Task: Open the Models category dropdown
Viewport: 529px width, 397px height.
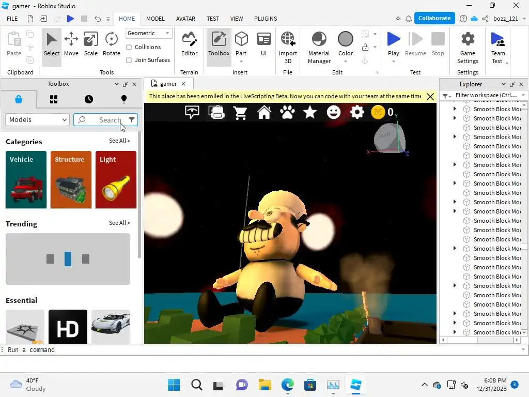Action: click(x=37, y=120)
